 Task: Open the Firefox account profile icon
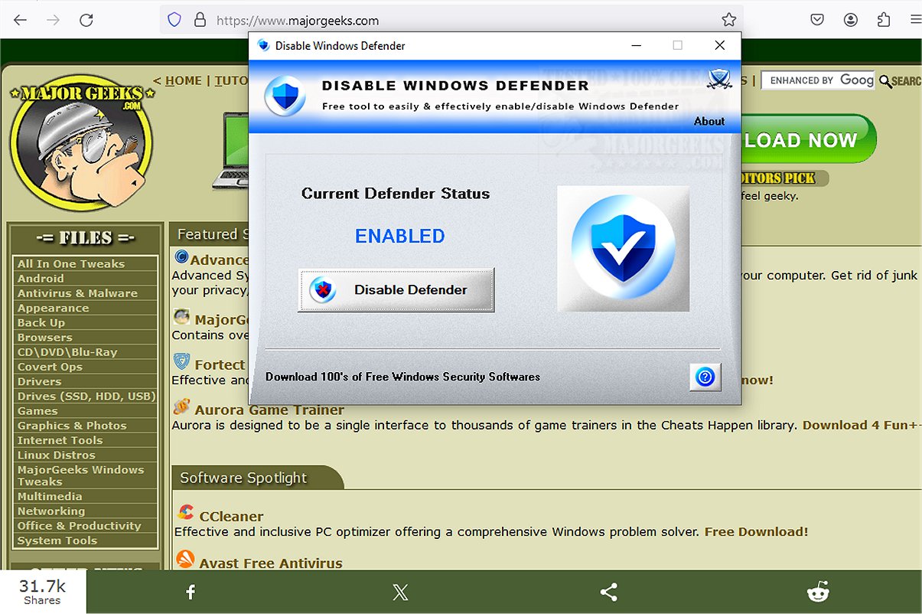[x=851, y=19]
